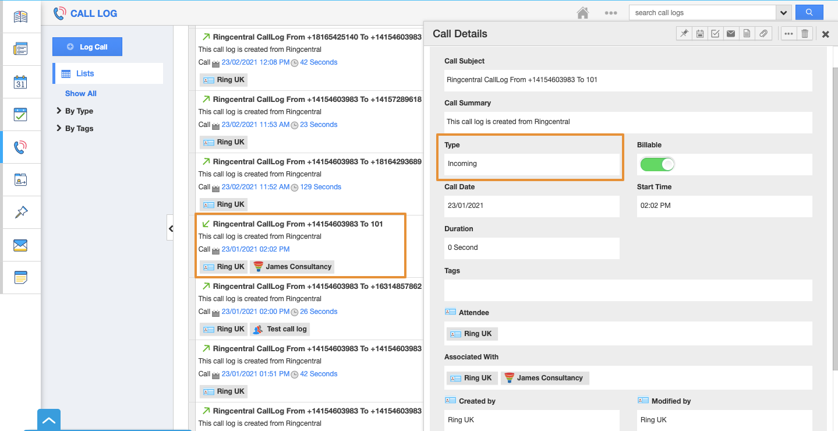Open the Calendar app in left sidebar

20,82
